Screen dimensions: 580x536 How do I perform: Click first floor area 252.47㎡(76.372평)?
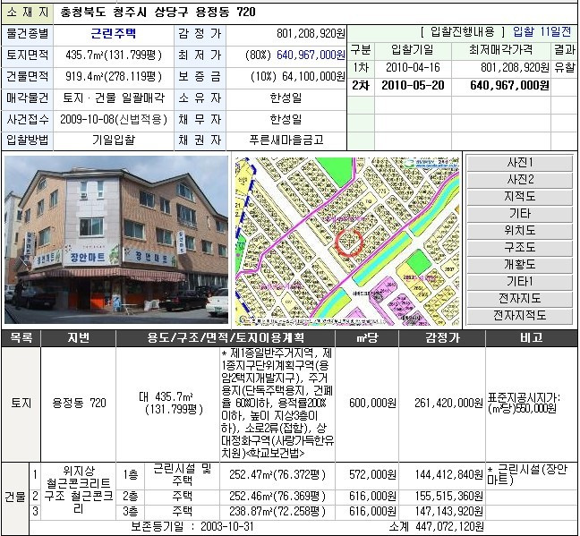(277, 474)
